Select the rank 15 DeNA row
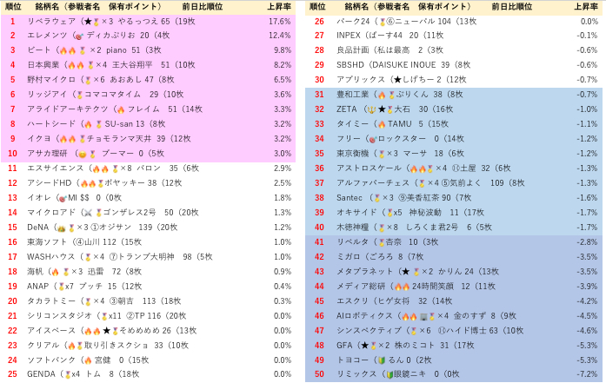The height and width of the screenshot is (383, 606). click(x=149, y=227)
